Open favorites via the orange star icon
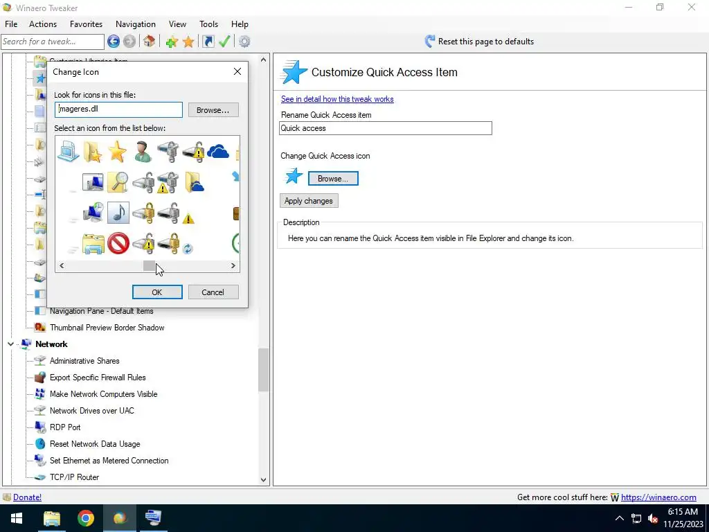709x532 pixels. 188,42
